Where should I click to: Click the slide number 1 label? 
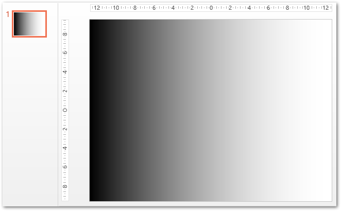pyautogui.click(x=8, y=14)
